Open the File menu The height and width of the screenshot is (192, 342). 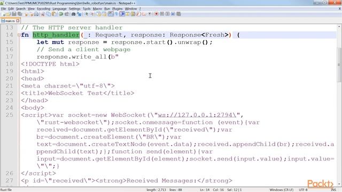pos(4,9)
